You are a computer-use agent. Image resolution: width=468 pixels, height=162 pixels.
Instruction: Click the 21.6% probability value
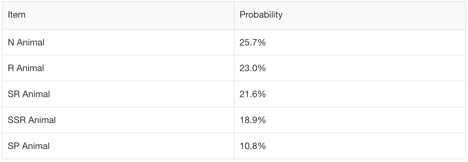(253, 94)
